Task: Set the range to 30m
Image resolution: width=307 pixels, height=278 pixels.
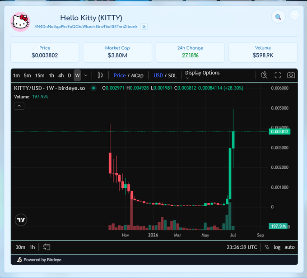Action: coord(20,247)
